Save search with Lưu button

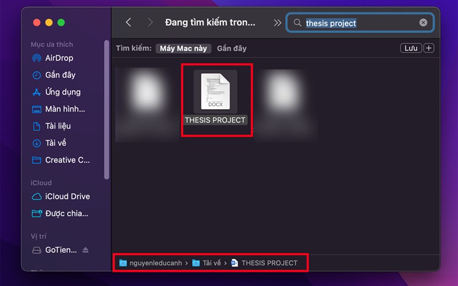click(412, 48)
